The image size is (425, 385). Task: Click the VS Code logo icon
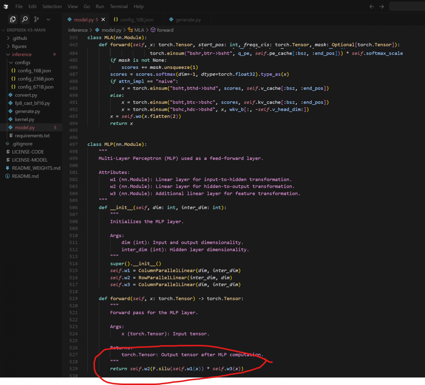pyautogui.click(x=6, y=7)
